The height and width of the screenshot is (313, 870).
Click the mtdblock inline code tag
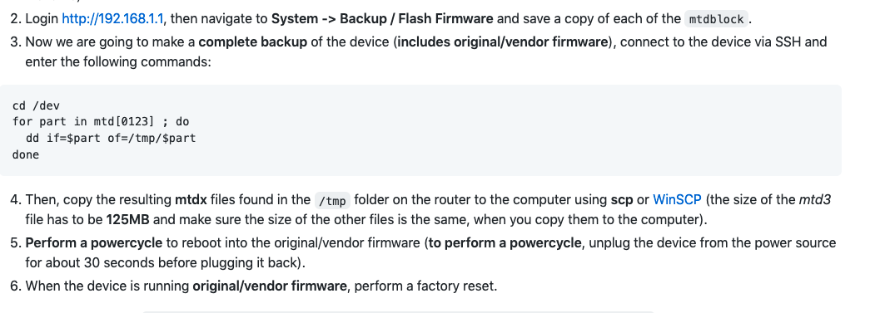tap(716, 19)
